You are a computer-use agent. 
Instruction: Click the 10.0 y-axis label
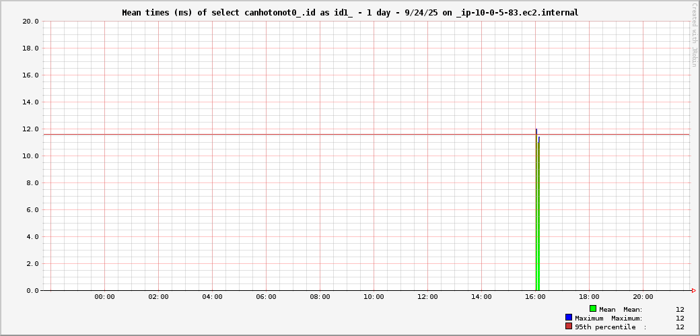click(x=30, y=156)
